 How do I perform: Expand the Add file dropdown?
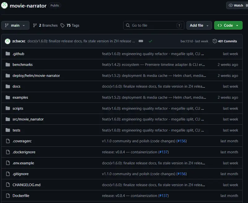(x=199, y=25)
